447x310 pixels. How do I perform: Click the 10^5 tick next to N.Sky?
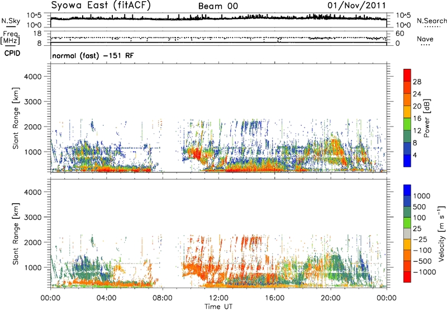[34, 16]
